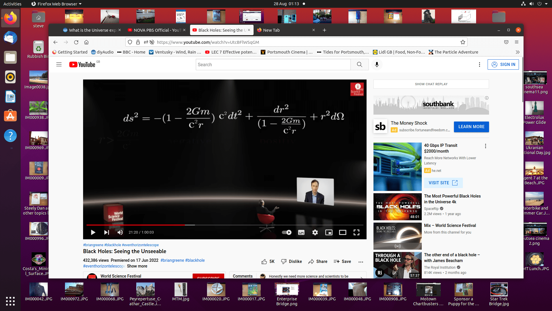Switch to the New Tab tab
552x311 pixels.
point(286,30)
